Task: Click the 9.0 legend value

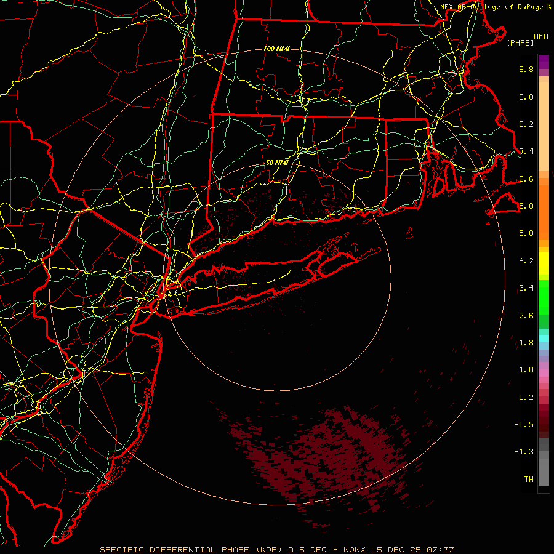Action: [526, 97]
